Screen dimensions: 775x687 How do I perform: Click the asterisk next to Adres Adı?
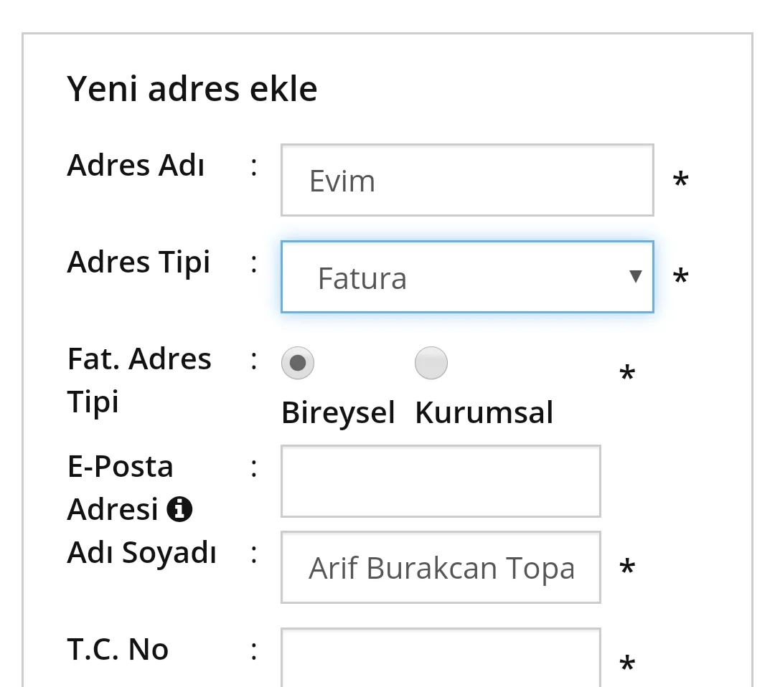680,179
